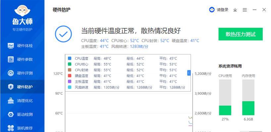Click the download arrow icon in title bar
The height and width of the screenshot is (132, 271).
tap(235, 10)
